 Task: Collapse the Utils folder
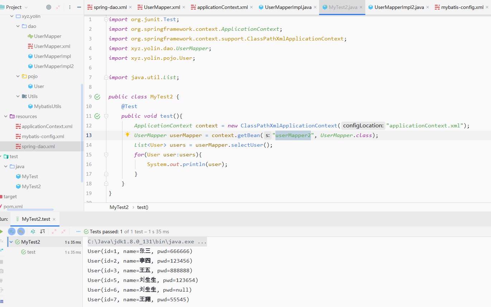[x=18, y=96]
